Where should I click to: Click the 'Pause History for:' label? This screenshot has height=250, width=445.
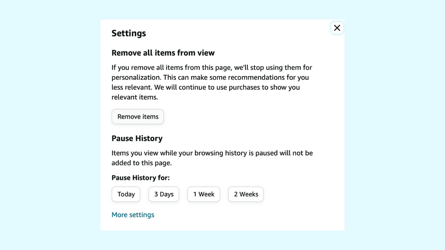coord(140,178)
